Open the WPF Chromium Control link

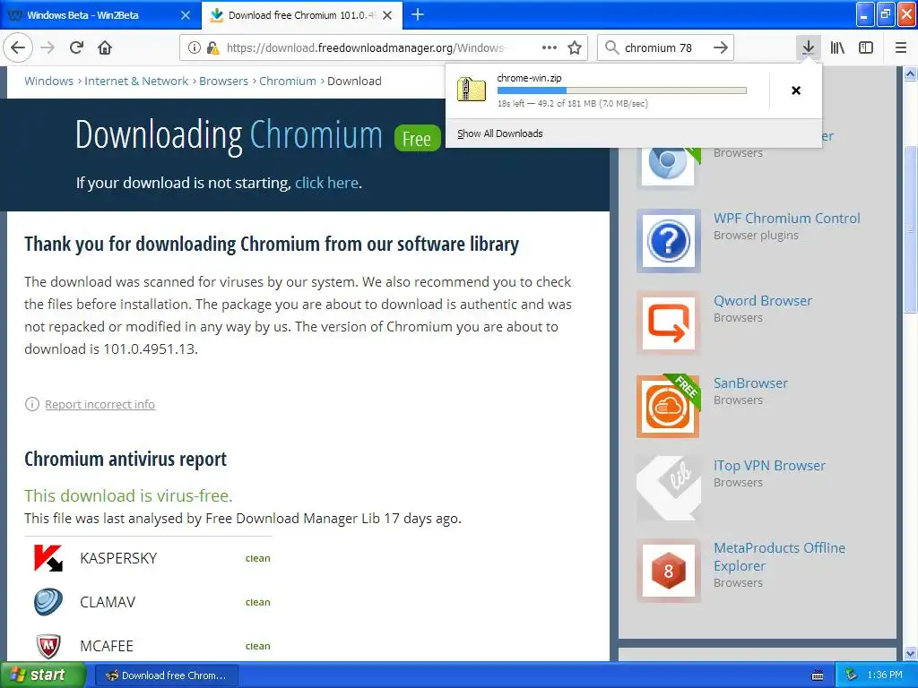(x=787, y=219)
